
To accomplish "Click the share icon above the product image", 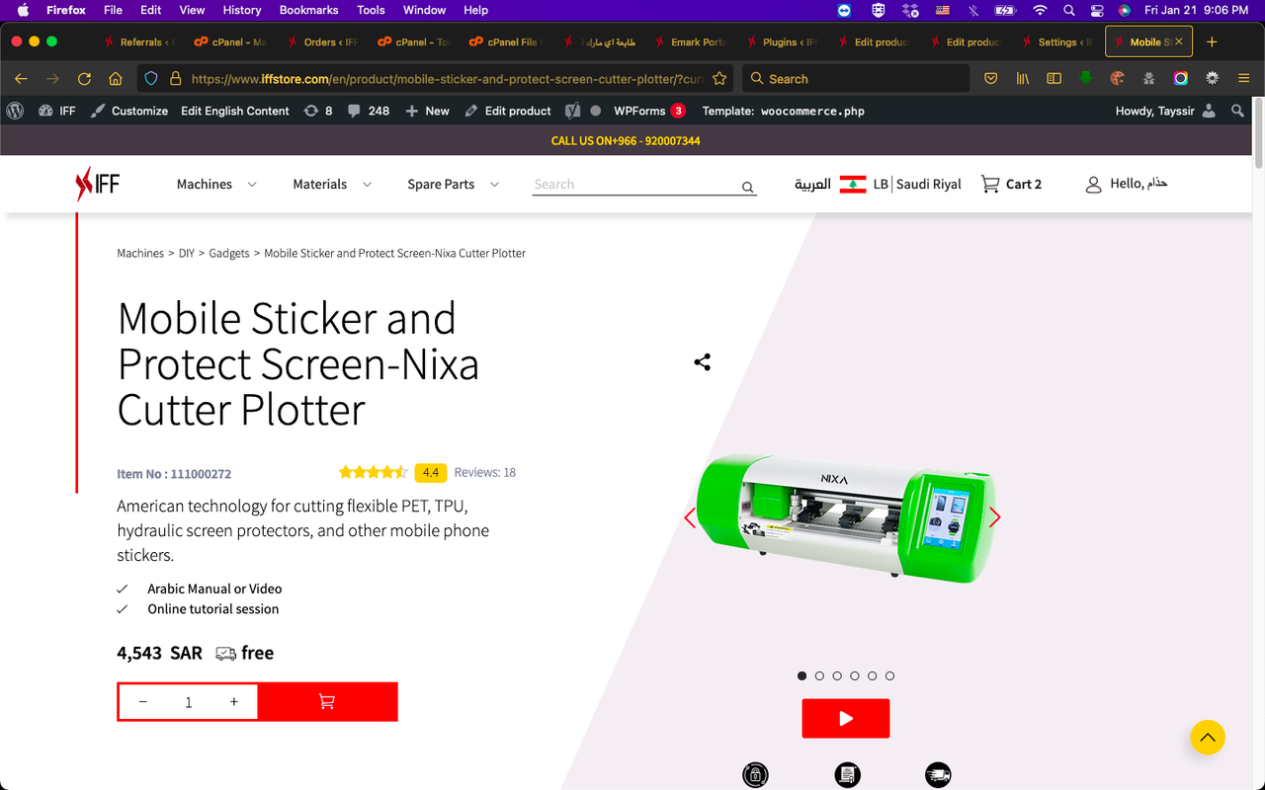I will point(702,362).
